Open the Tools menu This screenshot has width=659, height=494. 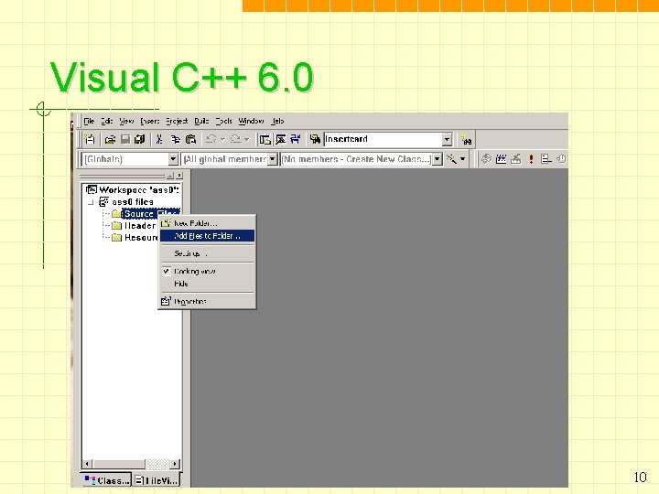pos(223,121)
